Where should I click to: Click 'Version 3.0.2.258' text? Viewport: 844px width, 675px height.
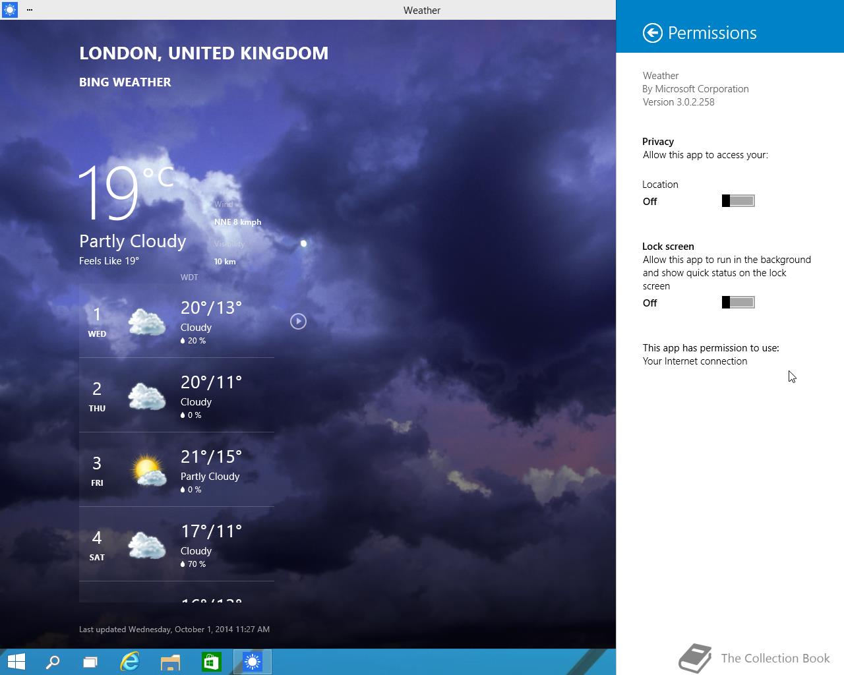point(678,102)
